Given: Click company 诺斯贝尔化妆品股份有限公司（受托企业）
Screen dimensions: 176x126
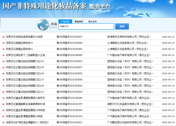Looking at the screenshot, I should click(x=130, y=104).
